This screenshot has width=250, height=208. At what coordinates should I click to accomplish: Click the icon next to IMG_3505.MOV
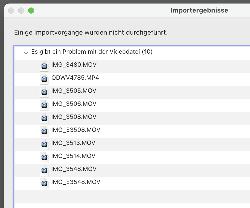(x=44, y=92)
